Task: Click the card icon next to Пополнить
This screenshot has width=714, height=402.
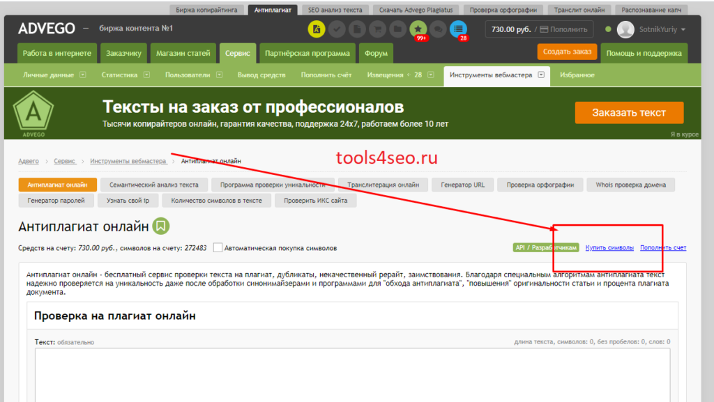Action: 544,29
